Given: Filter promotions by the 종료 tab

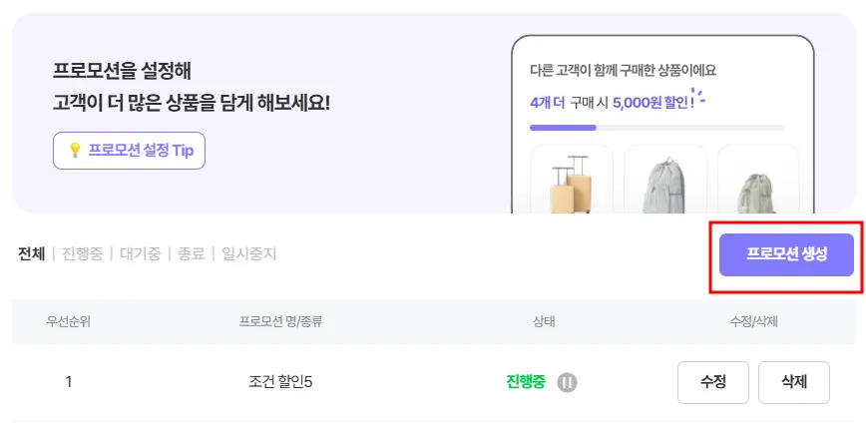Looking at the screenshot, I should point(191,253).
